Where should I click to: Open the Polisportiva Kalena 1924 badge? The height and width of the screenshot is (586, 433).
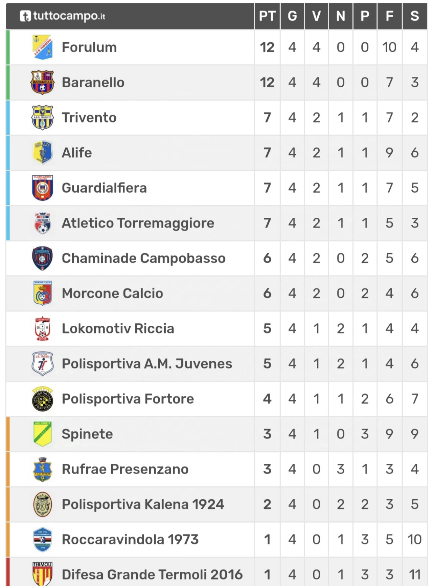42,504
